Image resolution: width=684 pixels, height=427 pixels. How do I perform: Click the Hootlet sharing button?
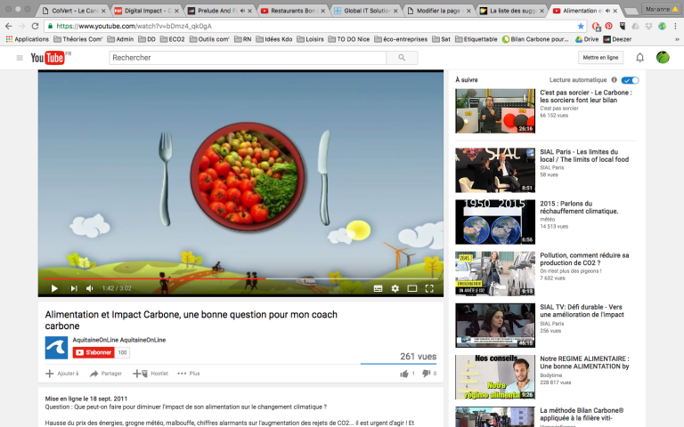(151, 374)
